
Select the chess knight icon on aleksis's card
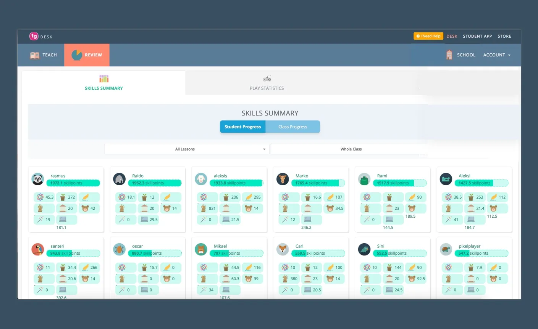(x=204, y=209)
